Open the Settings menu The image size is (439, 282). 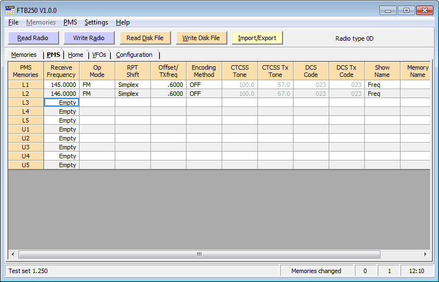[x=96, y=22]
